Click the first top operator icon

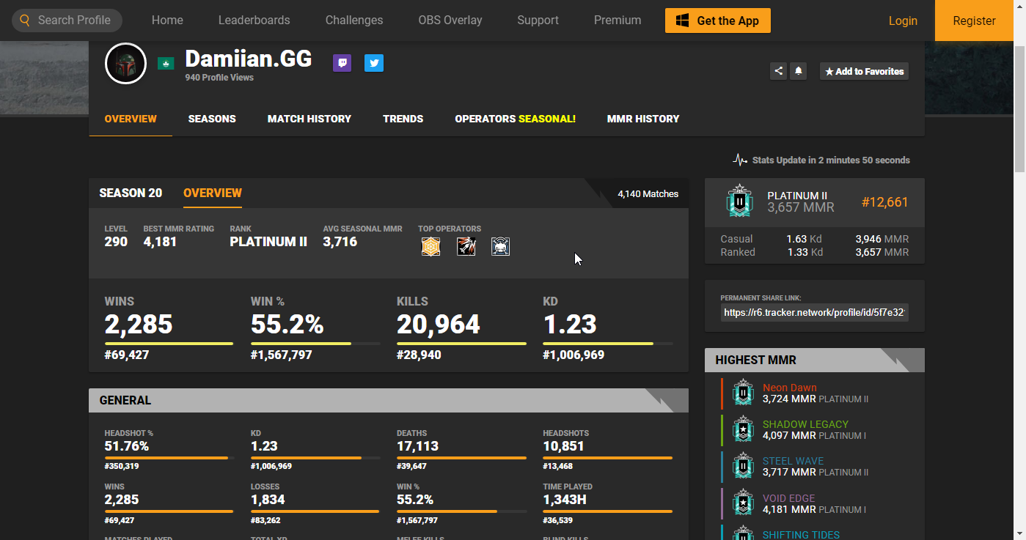[430, 247]
